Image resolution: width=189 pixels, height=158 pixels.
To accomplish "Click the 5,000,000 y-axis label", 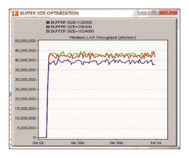I will (x=26, y=128).
